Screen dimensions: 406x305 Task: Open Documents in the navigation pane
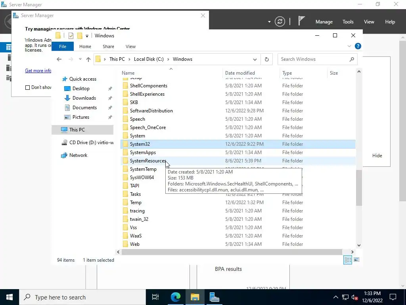[84, 108]
